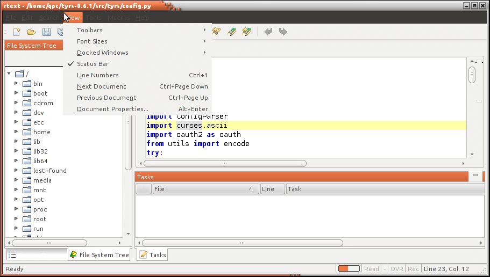490x277 pixels.
Task: Switch to the File System Tree tab
Action: (x=100, y=254)
